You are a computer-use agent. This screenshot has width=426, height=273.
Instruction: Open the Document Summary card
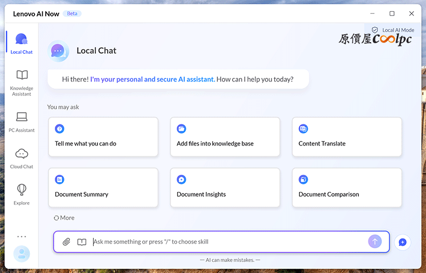click(103, 188)
